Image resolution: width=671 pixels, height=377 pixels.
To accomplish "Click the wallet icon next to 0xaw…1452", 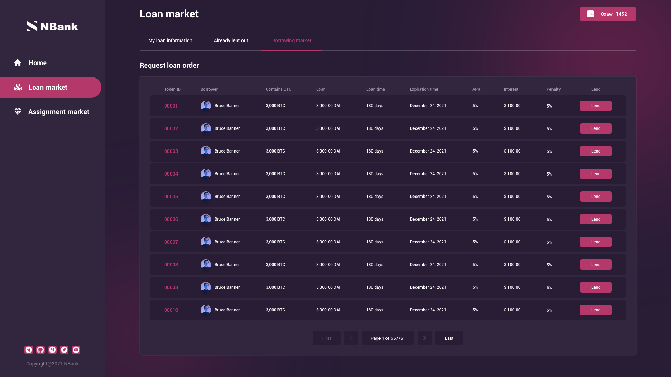I will (591, 14).
